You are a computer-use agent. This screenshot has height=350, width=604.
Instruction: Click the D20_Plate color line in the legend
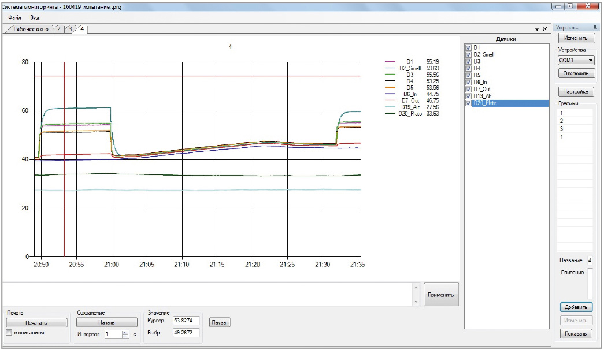390,114
